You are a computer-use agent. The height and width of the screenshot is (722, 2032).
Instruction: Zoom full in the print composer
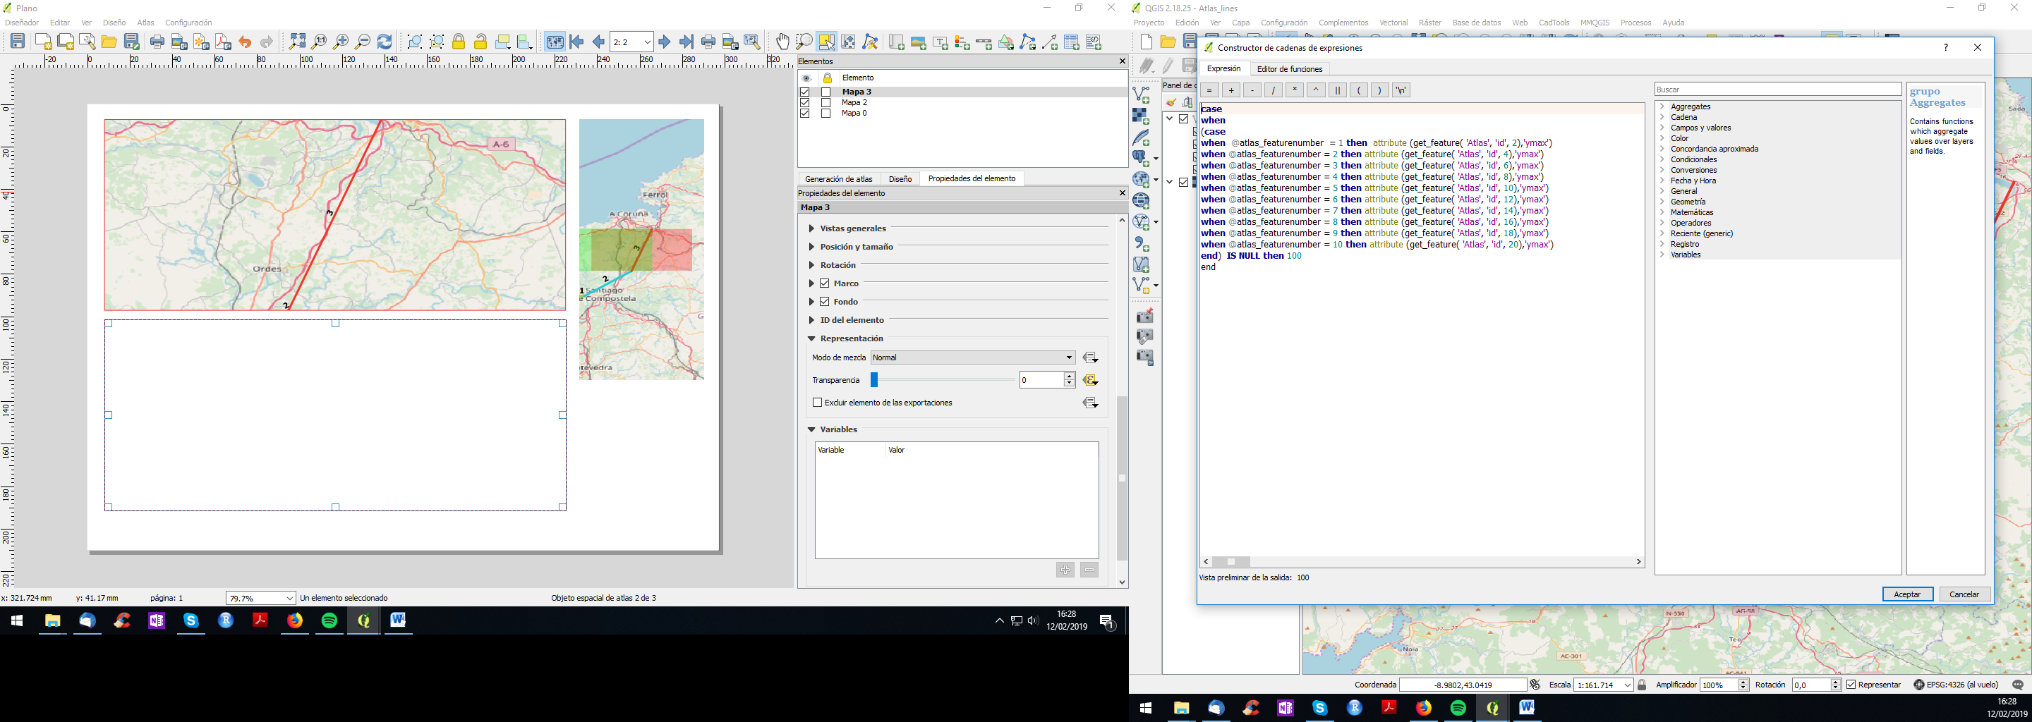coord(297,42)
